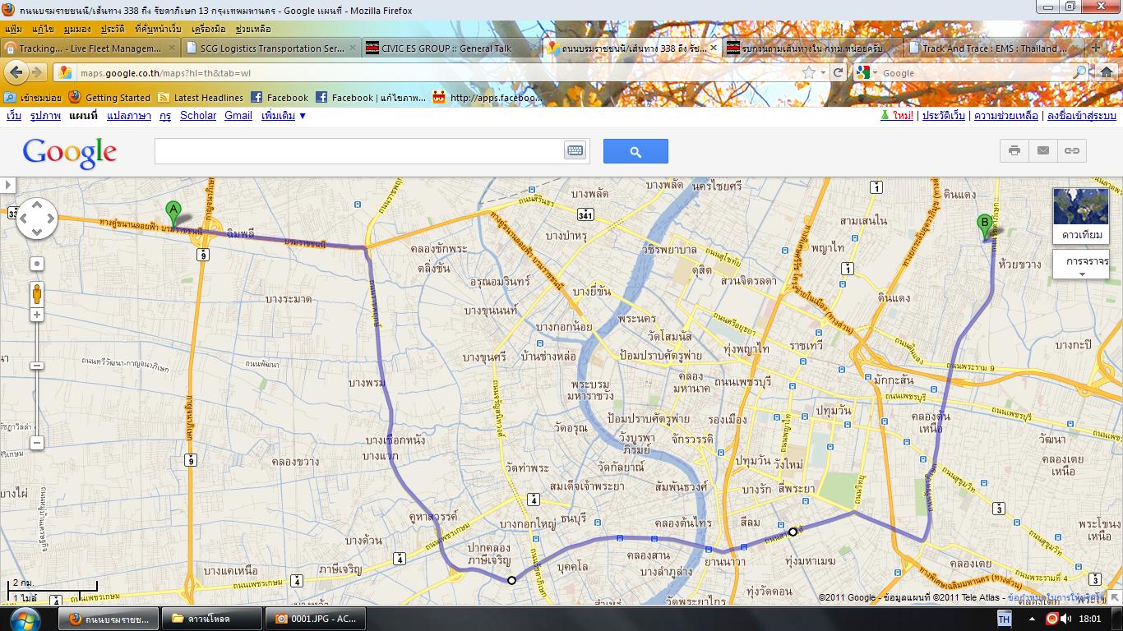Expand the เพิ่มเติม (More) dropdown
1123x631 pixels.
pyautogui.click(x=284, y=116)
